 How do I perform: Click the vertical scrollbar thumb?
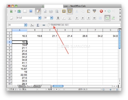coord(120,40)
